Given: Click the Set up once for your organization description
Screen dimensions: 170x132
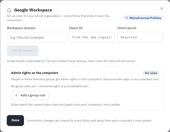Looking at the screenshot, I should coord(58,18).
